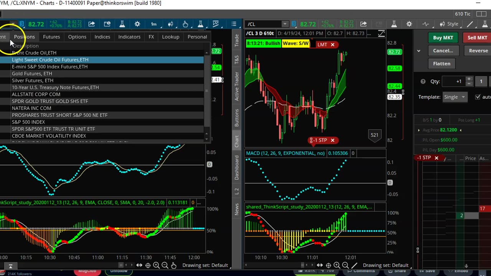Click the Cancel... button

point(443,51)
